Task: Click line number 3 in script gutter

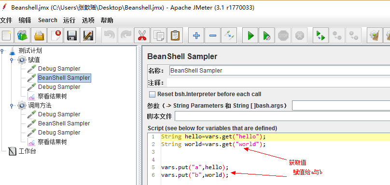Action: click(x=153, y=152)
